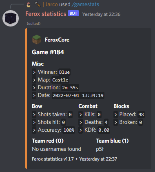Open the /gamestats command link
Screen dimensions: 155x172
click(x=85, y=4)
